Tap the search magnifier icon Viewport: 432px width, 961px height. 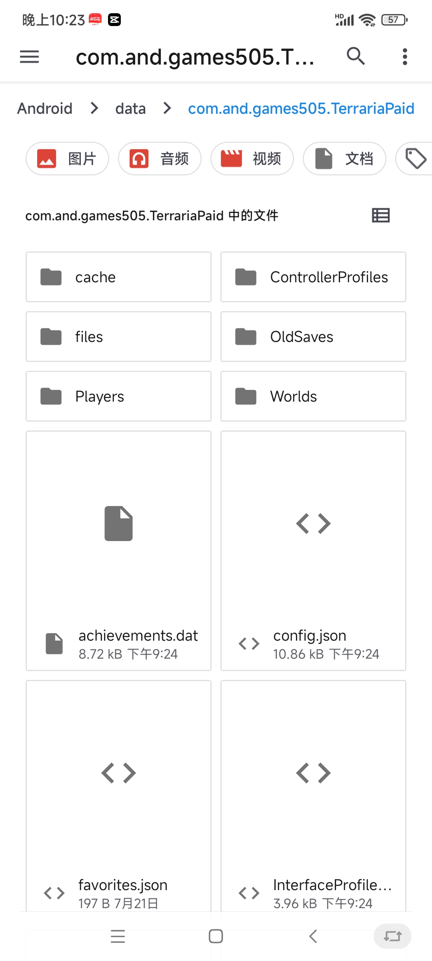[x=356, y=56]
